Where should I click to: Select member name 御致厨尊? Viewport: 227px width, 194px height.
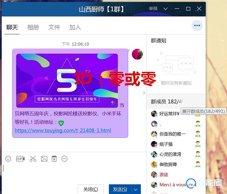pyautogui.click(x=168, y=164)
